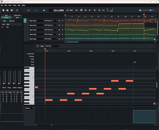Switch to the Info tab

(x=6, y=15)
